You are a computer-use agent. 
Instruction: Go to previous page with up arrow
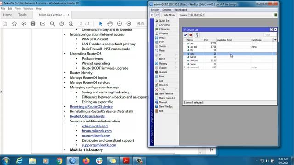[x=62, y=23]
